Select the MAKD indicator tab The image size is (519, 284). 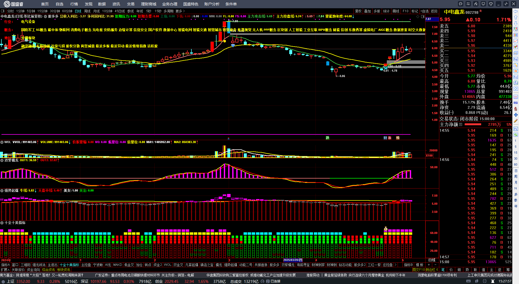118,265
